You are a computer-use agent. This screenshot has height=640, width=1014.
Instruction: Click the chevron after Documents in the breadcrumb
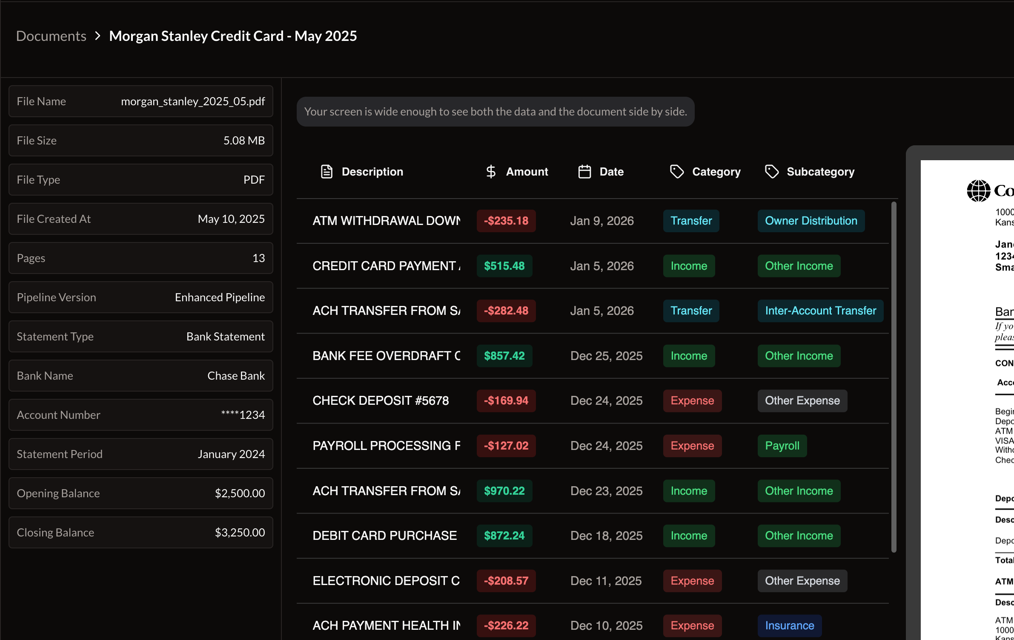click(98, 36)
